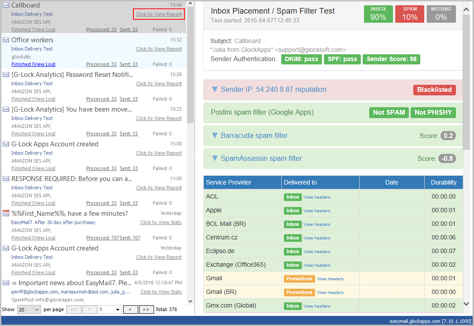Image resolution: width=474 pixels, height=326 pixels.
Task: Click message list scrollbar up arrow
Action: tap(190, 4)
